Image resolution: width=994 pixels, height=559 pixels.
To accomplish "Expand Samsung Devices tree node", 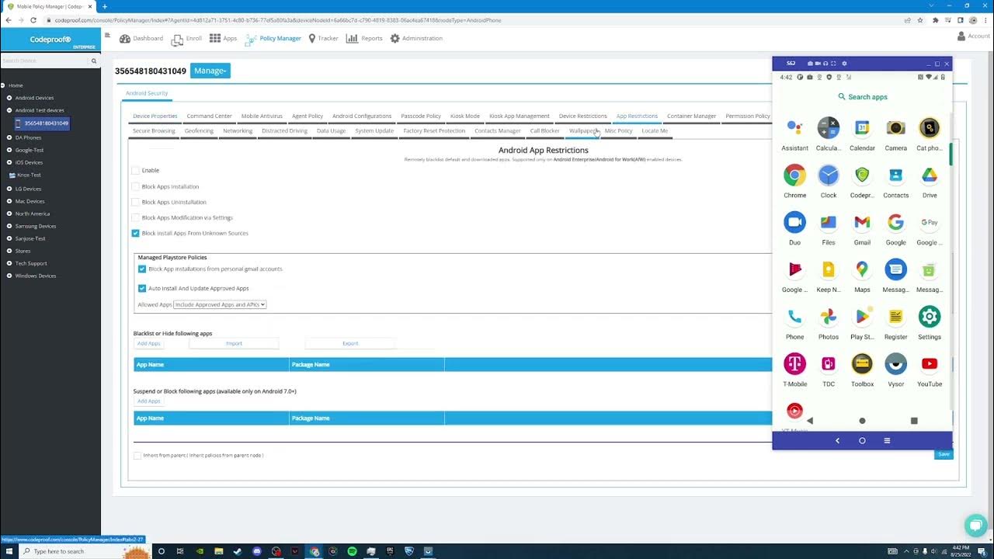I will coord(9,226).
